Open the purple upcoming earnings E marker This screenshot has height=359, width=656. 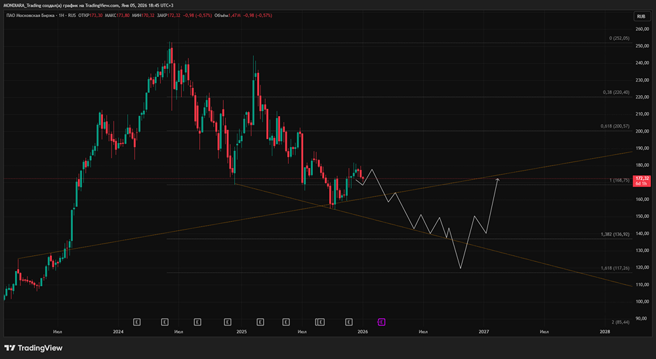click(x=381, y=322)
